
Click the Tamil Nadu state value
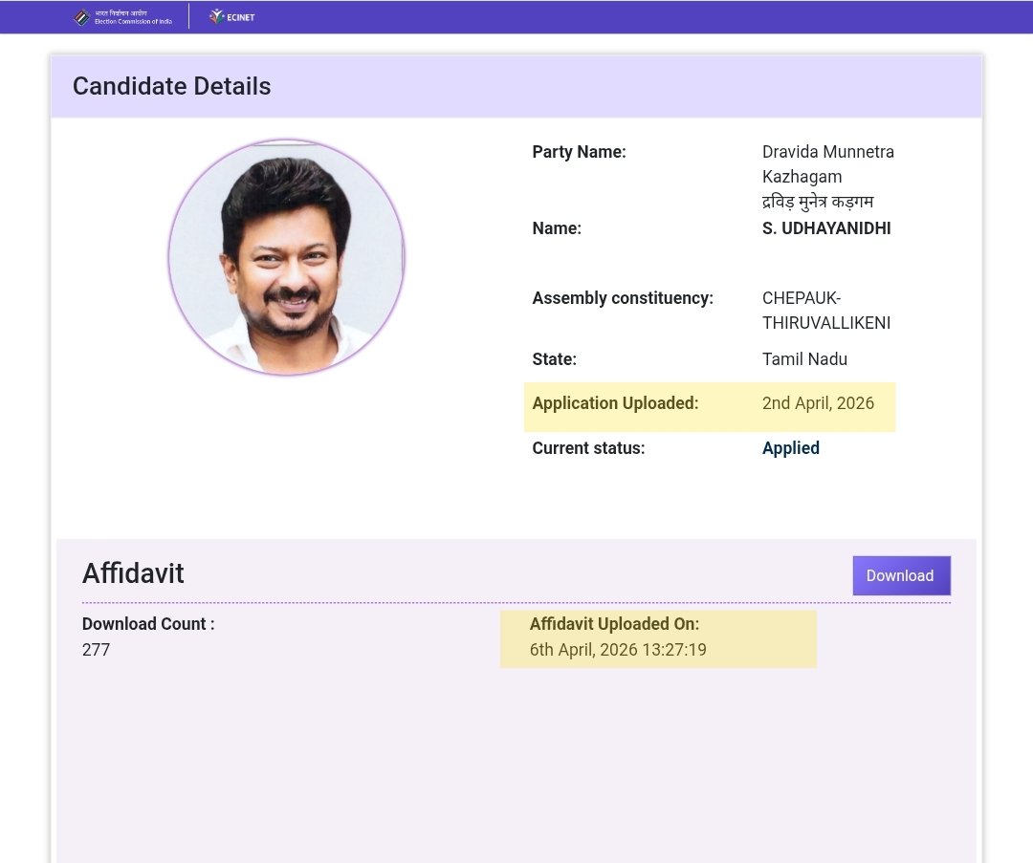tap(804, 358)
